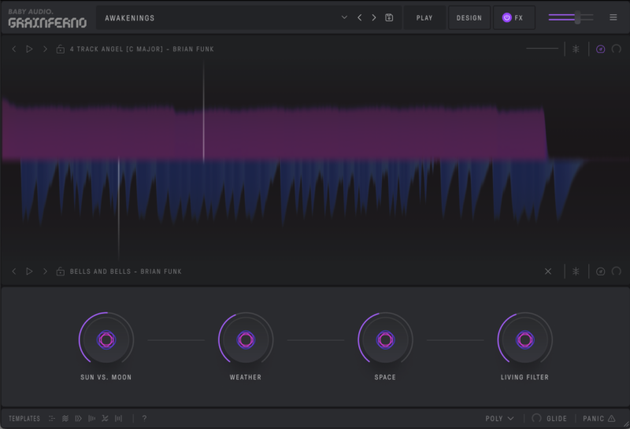
Task: Load next sample after 4 Track Angel
Action: tap(45, 49)
